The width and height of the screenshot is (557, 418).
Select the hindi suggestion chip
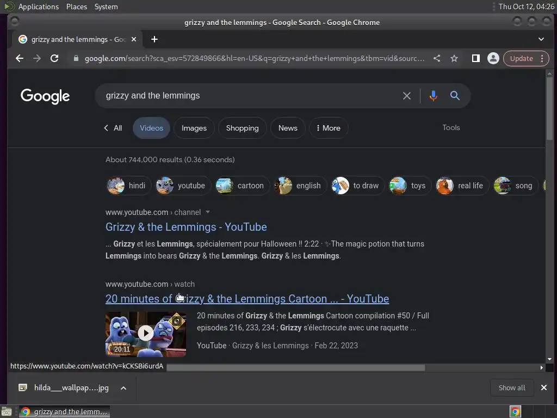[128, 186]
